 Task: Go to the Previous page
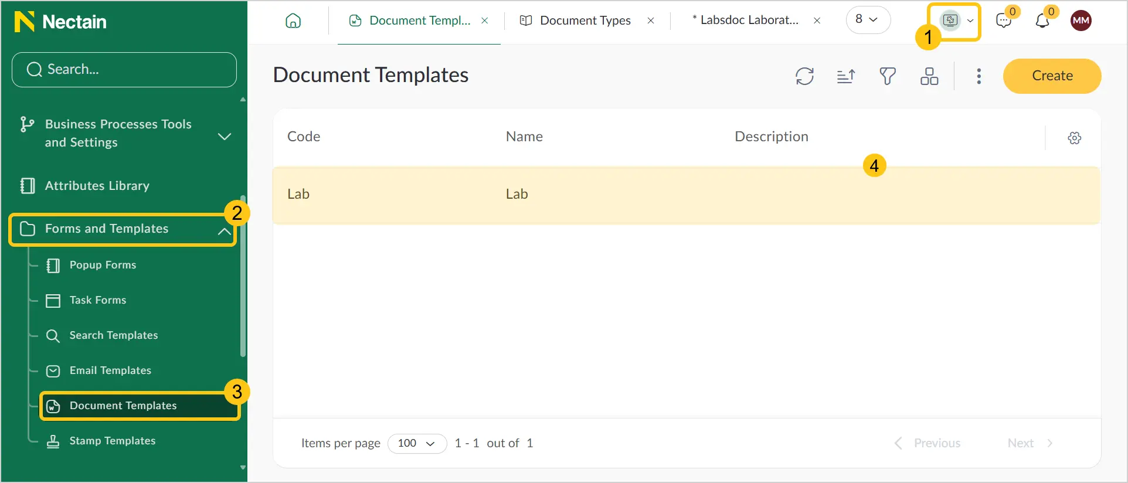click(927, 444)
